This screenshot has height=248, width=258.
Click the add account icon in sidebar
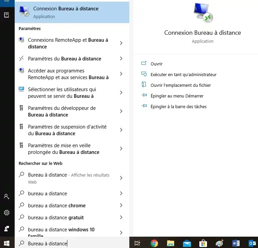pos(7,196)
